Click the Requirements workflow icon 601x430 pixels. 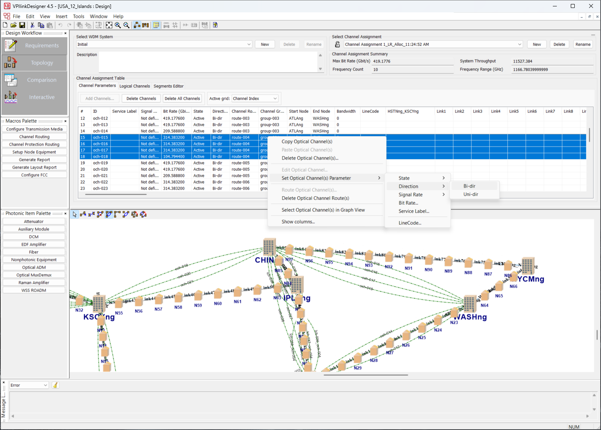pos(10,45)
